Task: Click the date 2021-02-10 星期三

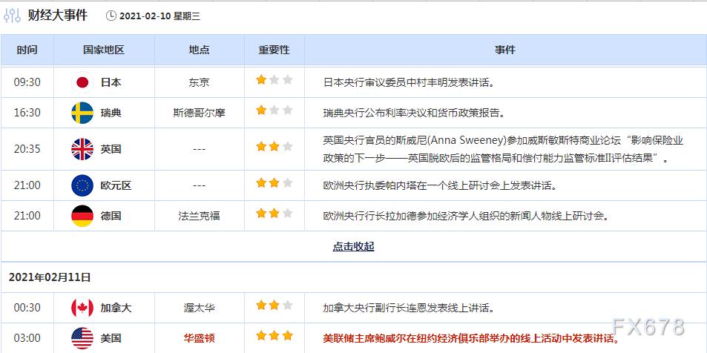Action: [160, 16]
